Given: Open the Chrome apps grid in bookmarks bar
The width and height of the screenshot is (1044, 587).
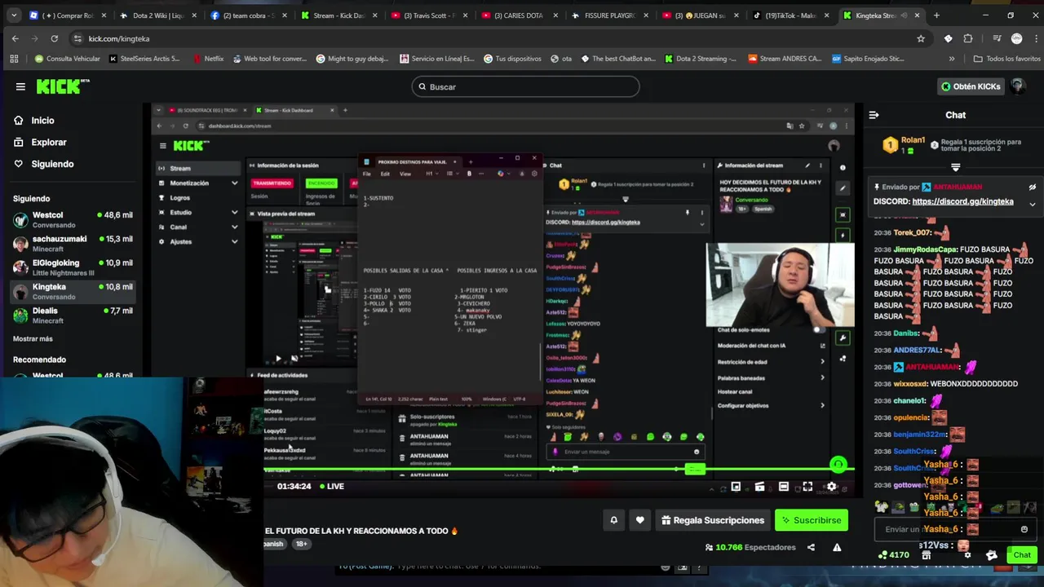Looking at the screenshot, I should click(x=14, y=59).
